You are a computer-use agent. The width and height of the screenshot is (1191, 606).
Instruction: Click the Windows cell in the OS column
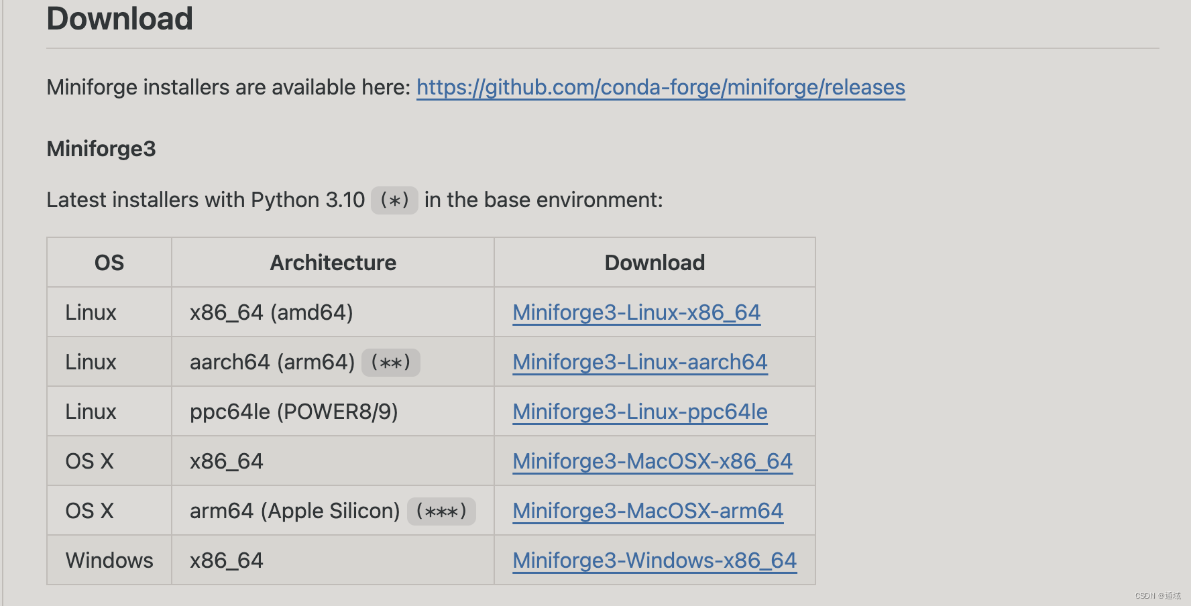(109, 560)
